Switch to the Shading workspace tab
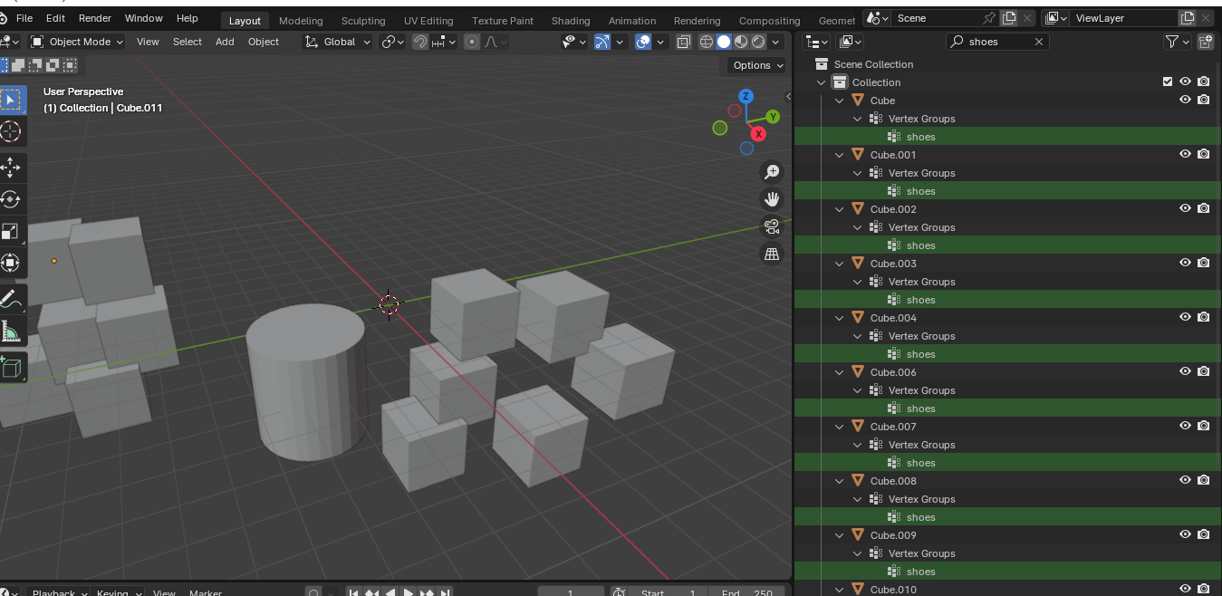The height and width of the screenshot is (596, 1222). [571, 21]
